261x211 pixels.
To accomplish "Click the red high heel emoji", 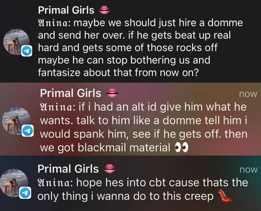I will pos(225,196).
